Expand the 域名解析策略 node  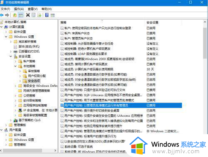(11, 42)
